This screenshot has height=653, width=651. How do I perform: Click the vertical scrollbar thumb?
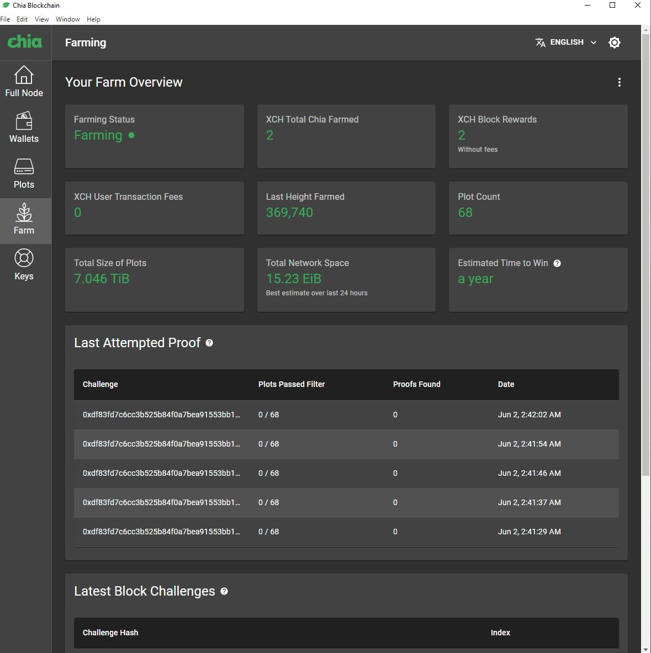pos(646,255)
